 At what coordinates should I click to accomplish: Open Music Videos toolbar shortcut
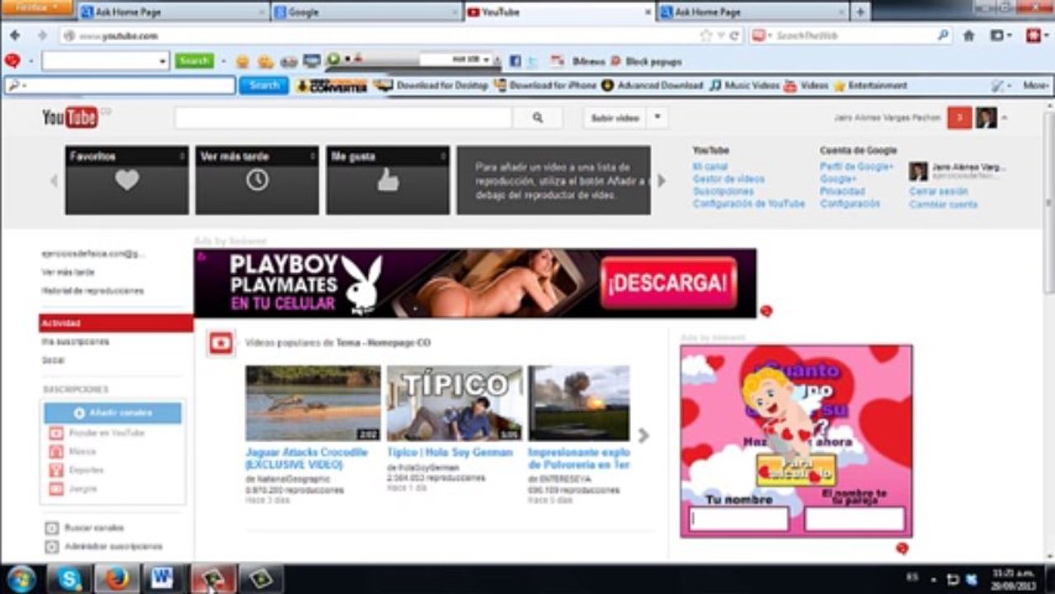coord(744,85)
